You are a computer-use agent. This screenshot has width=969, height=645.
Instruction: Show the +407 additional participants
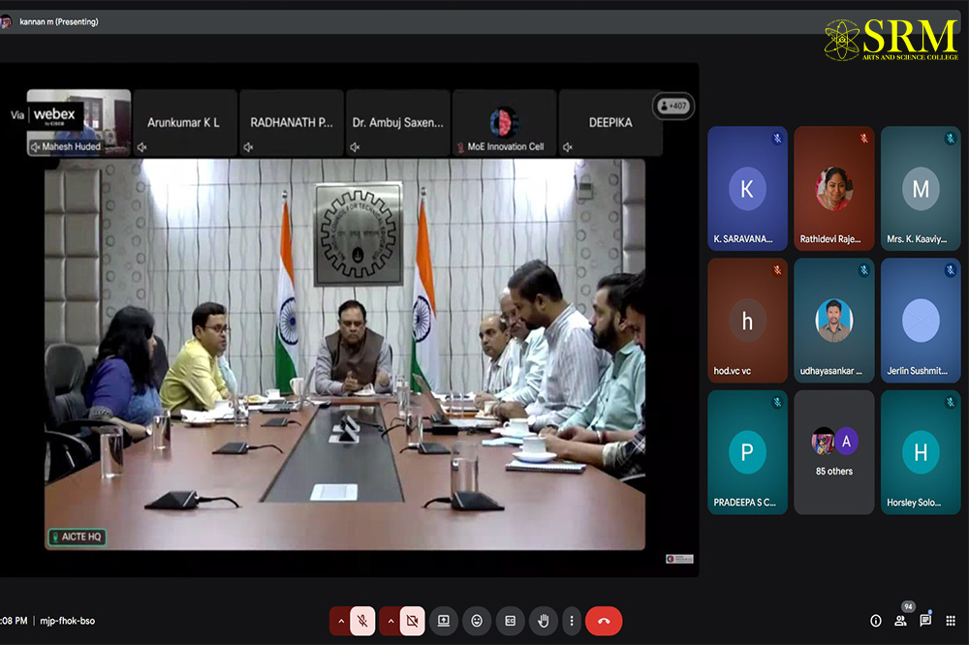[672, 106]
